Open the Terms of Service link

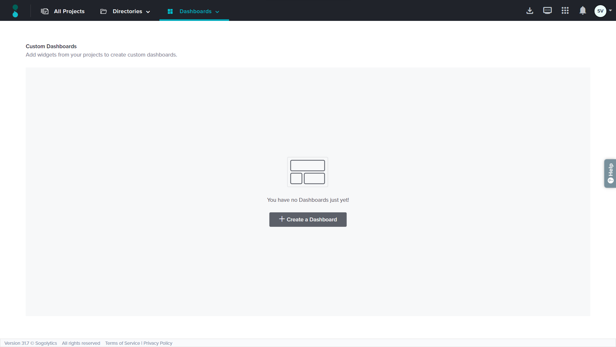point(122,343)
